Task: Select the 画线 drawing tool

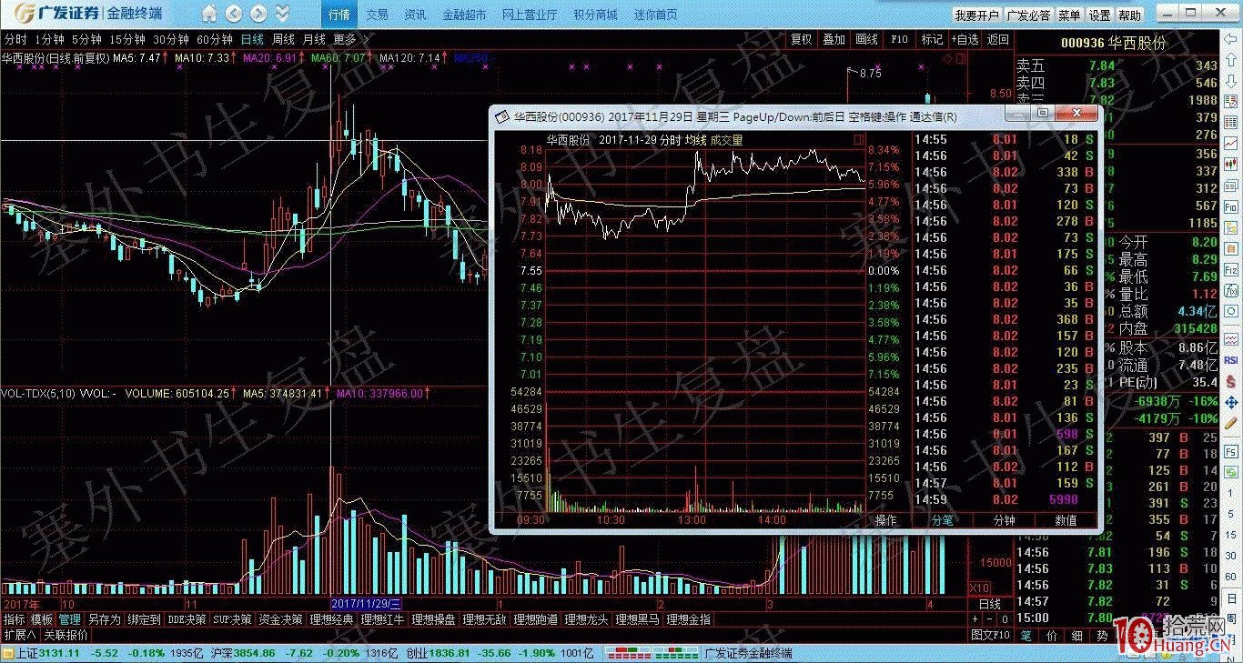Action: [x=866, y=39]
